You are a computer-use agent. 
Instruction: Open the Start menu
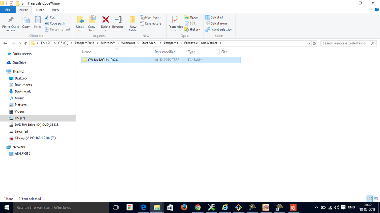(6, 207)
